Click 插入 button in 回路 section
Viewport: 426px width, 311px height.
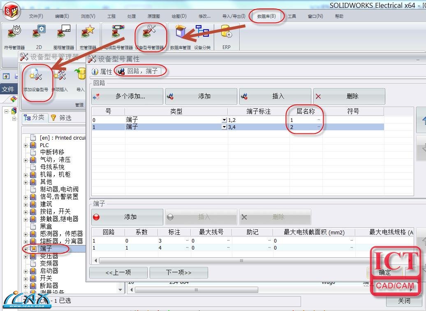pos(275,96)
